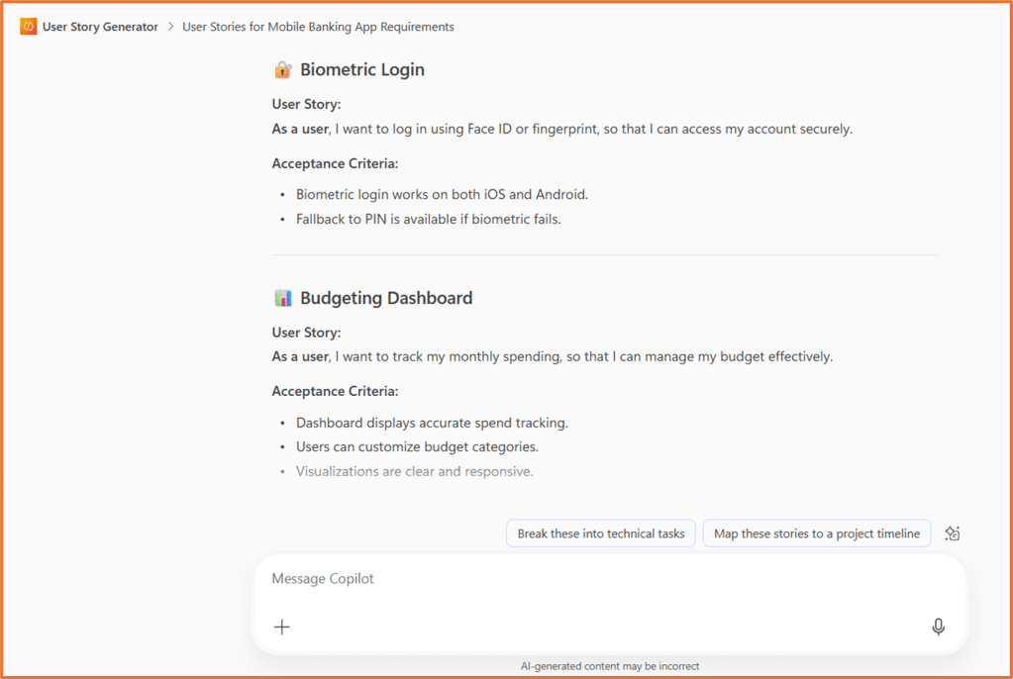Click the bar chart emoji beside Budgeting Dashboard
The image size is (1013, 679).
[x=283, y=298]
